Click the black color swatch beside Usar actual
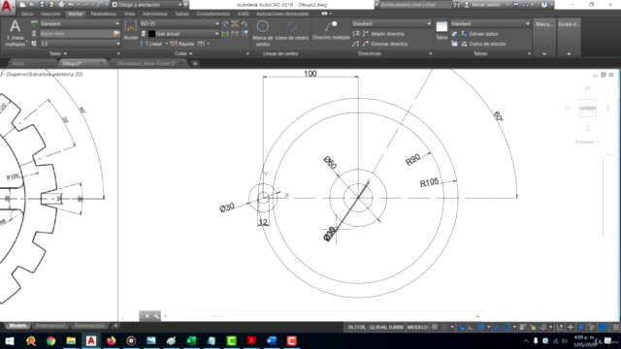Viewport: 621px width, 349px height. click(x=151, y=34)
